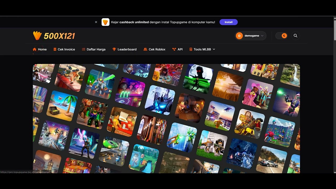Image resolution: width=336 pixels, height=189 pixels.
Task: Click the Install button
Action: click(x=229, y=22)
